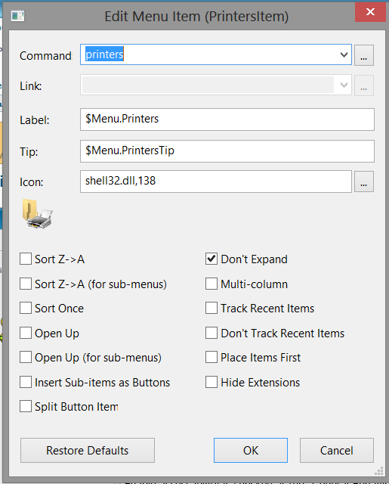
Task: Click the Icon field with shell32.dll,138
Action: pos(216,181)
